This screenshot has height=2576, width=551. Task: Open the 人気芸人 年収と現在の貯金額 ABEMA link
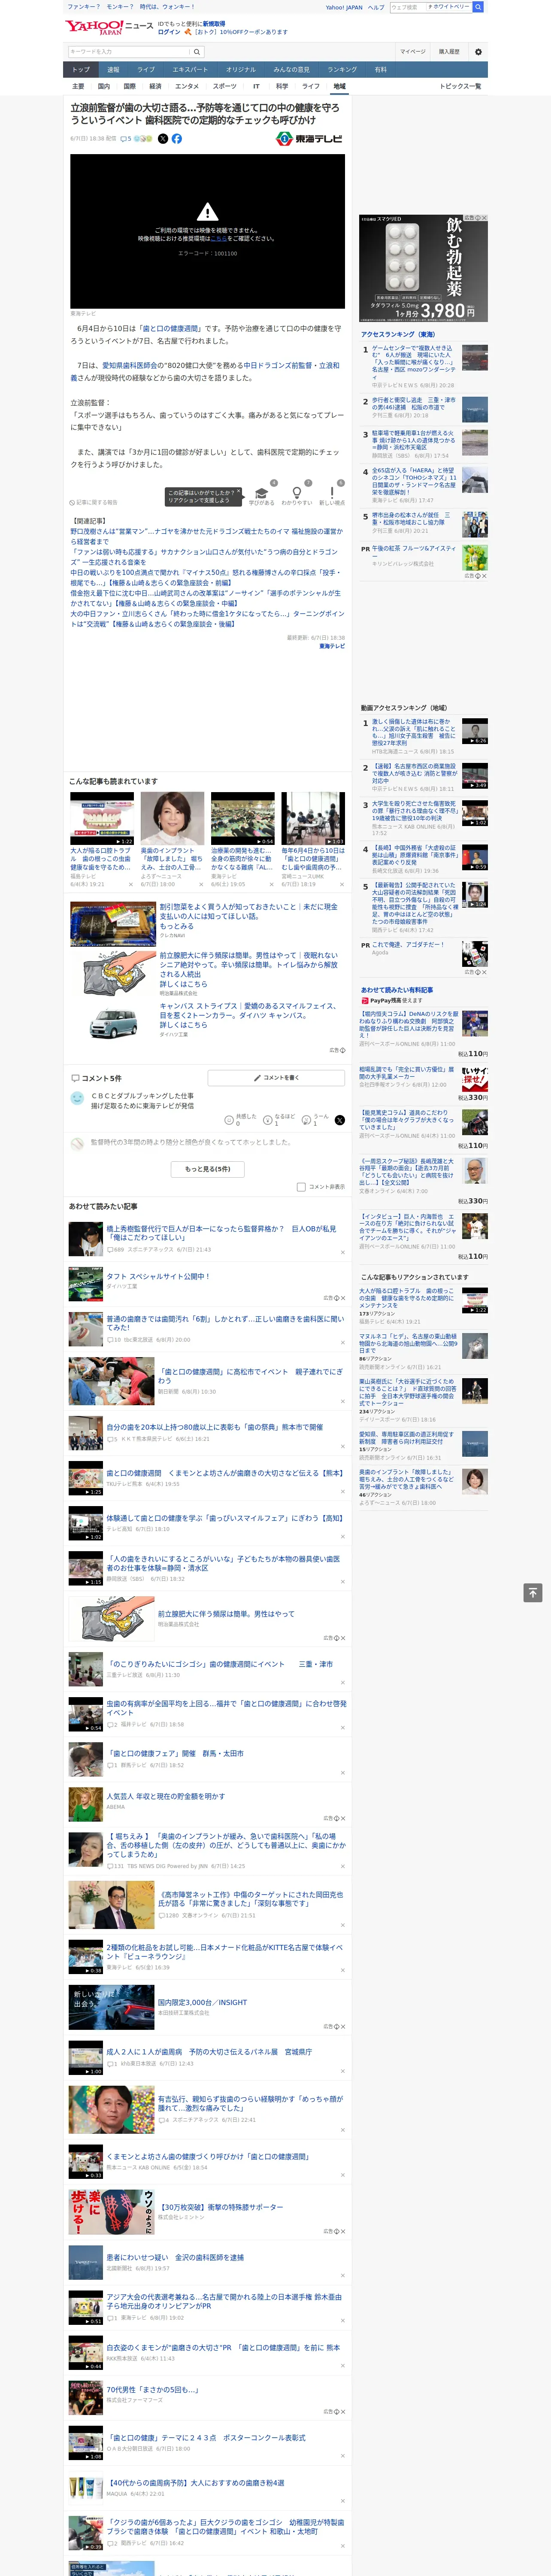click(x=165, y=1796)
